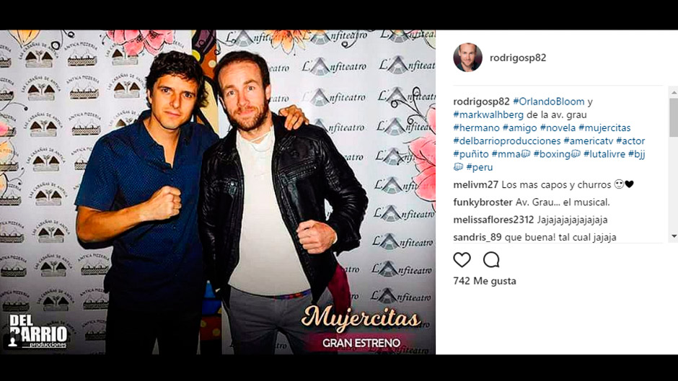Show the 742 Me gusta likes list

pyautogui.click(x=485, y=281)
